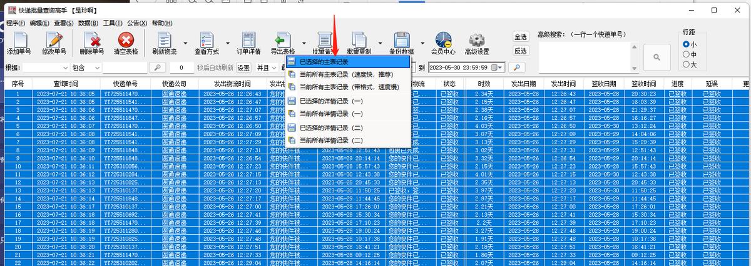This screenshot has width=751, height=266.
Task: Click the 快递公司 column header
Action: point(175,83)
